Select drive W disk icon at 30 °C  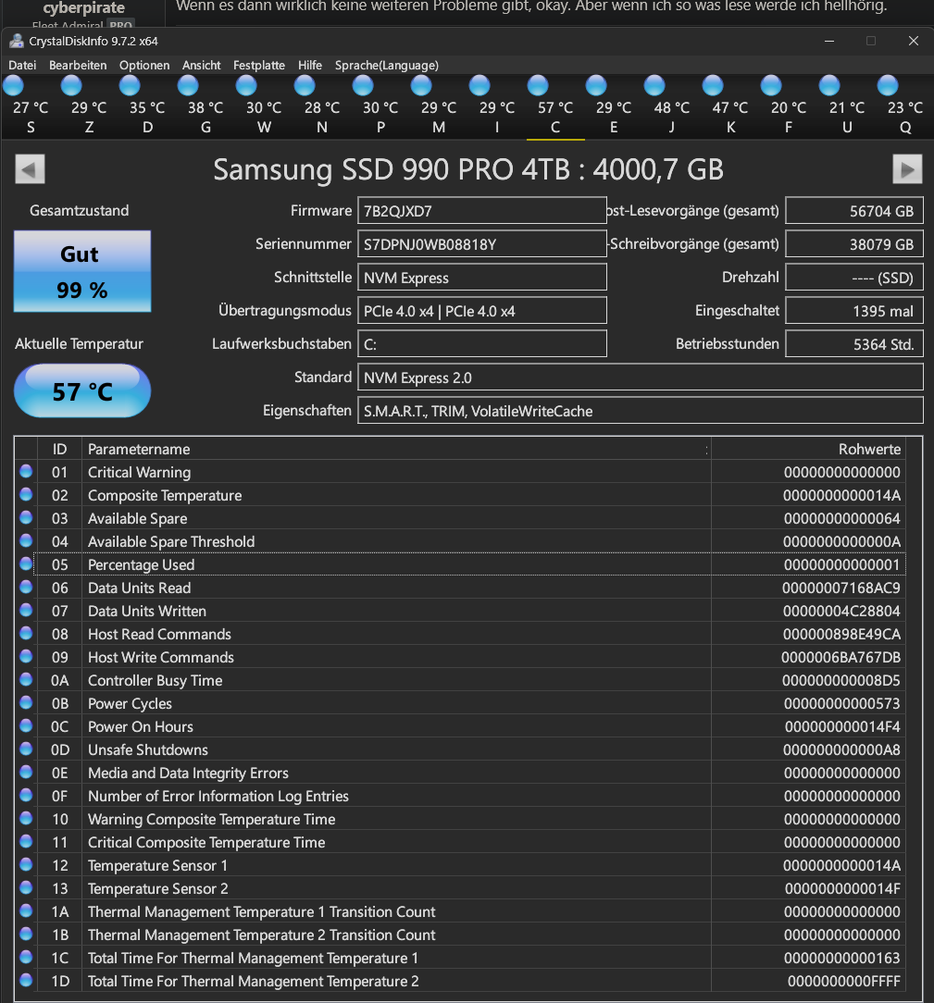point(246,86)
